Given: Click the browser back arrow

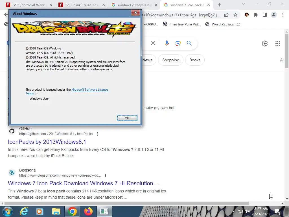Looking at the screenshot, I should pos(6,15).
